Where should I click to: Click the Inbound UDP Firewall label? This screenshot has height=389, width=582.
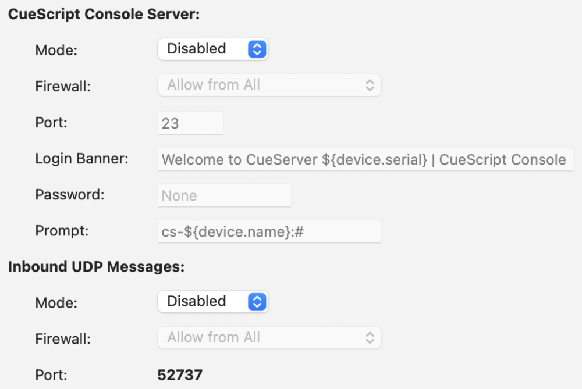click(x=63, y=338)
